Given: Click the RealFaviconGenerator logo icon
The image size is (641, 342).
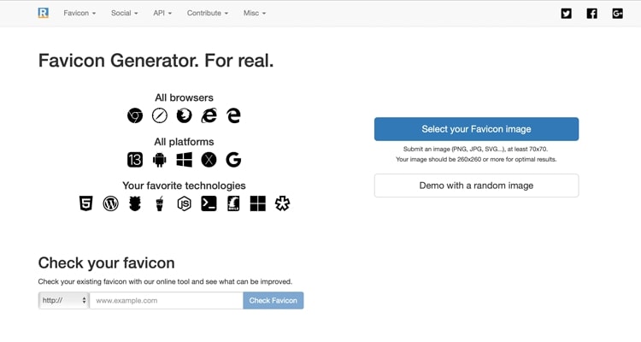Looking at the screenshot, I should (44, 13).
